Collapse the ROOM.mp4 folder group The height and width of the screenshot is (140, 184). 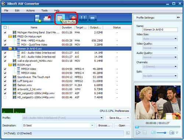coord(10,65)
